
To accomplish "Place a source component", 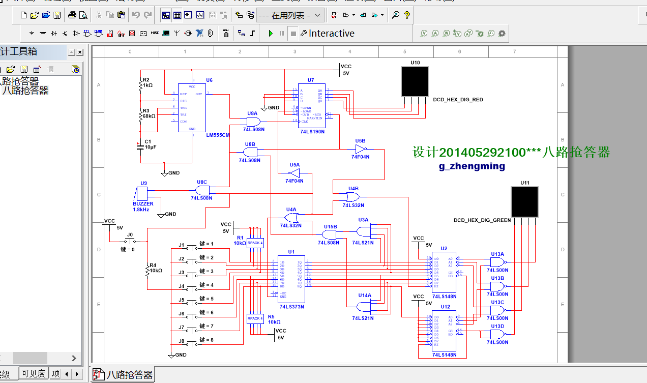I will tap(32, 33).
